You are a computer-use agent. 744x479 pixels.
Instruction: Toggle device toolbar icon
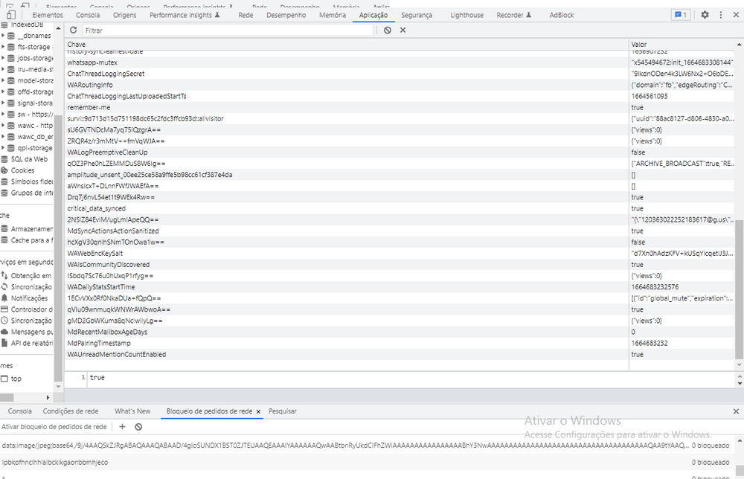coord(11,15)
